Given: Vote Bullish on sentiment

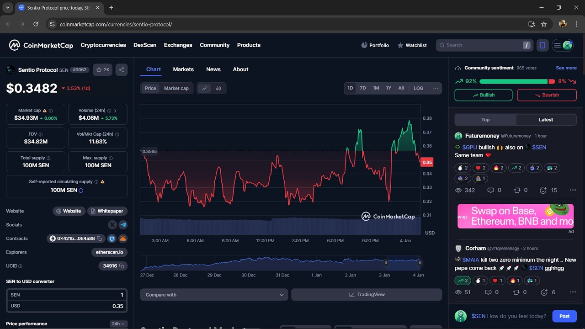Looking at the screenshot, I should (x=484, y=95).
